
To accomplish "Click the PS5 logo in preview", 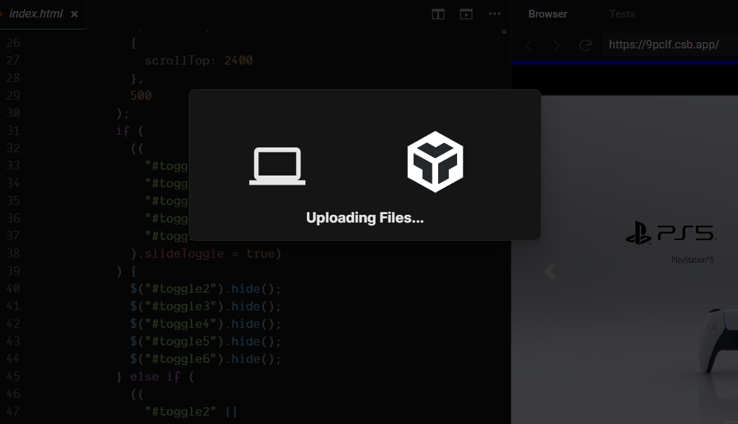I will point(671,234).
